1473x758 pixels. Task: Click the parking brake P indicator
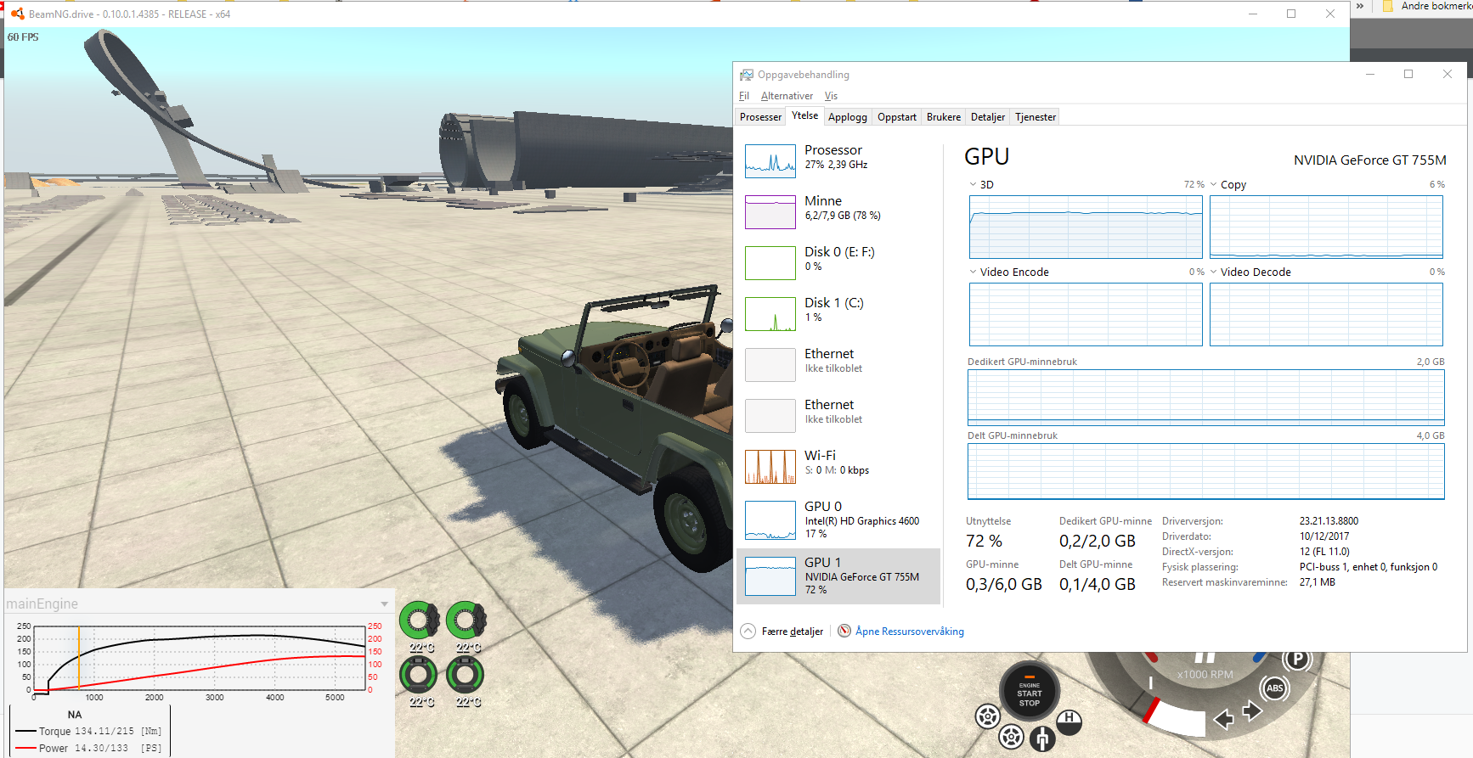pyautogui.click(x=1297, y=660)
